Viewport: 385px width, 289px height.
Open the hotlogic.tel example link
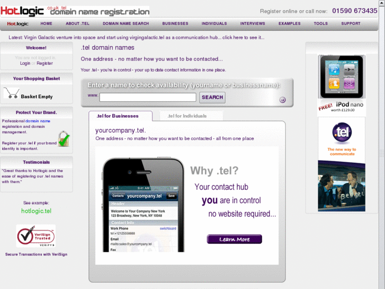point(37,211)
